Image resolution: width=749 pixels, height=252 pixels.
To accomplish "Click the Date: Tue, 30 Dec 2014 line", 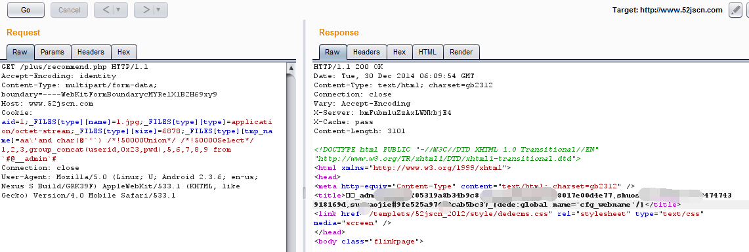I will click(x=394, y=76).
